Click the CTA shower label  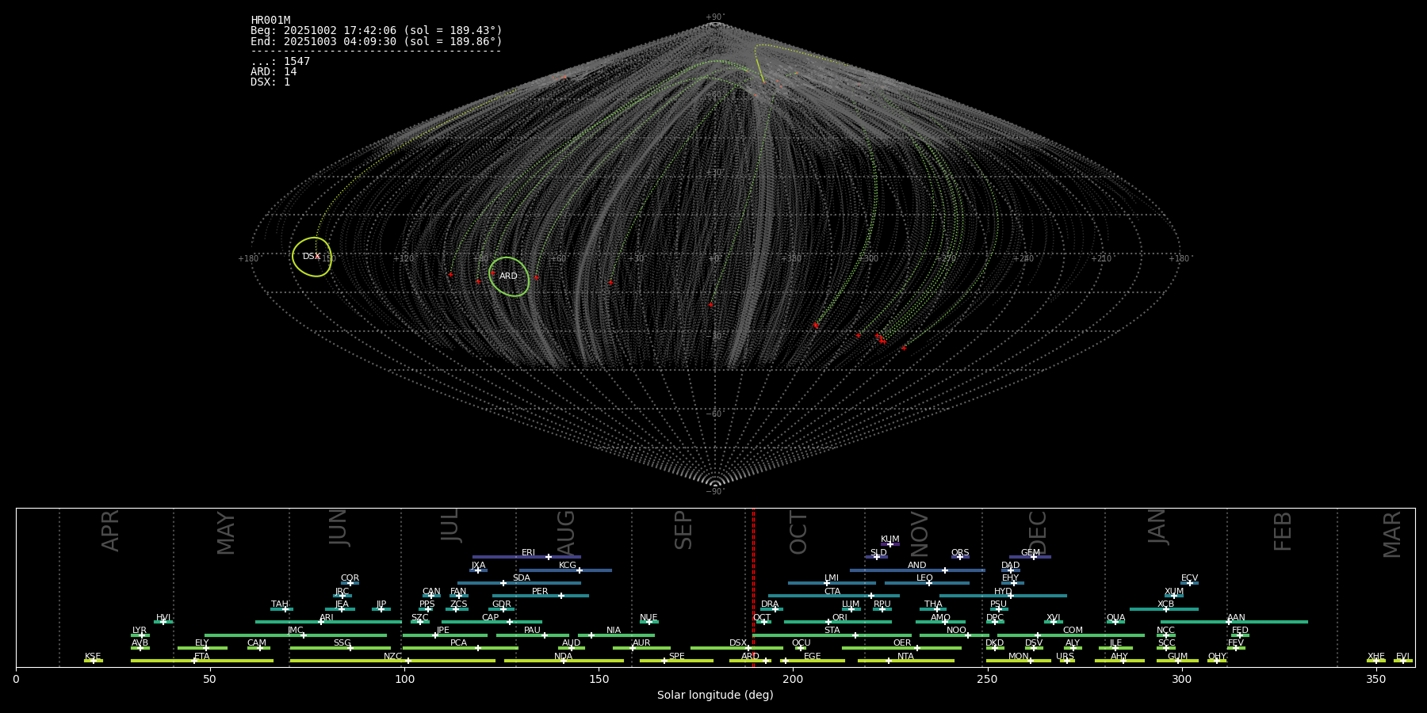(x=832, y=592)
